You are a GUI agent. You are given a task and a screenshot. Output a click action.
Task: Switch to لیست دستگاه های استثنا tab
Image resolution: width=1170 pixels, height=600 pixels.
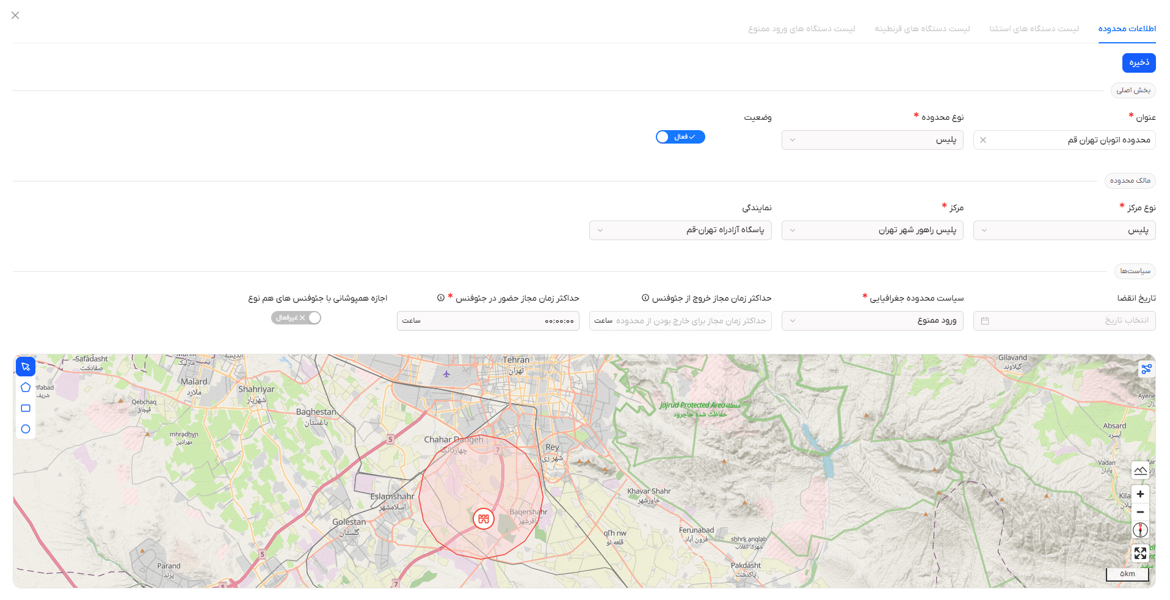[x=1034, y=29]
